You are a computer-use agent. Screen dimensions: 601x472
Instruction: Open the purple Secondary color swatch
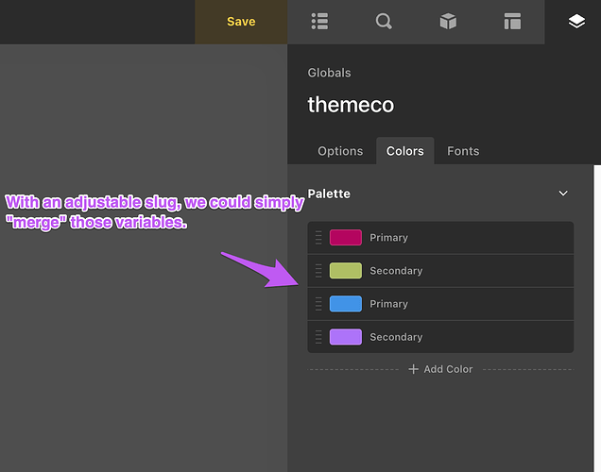coord(346,337)
